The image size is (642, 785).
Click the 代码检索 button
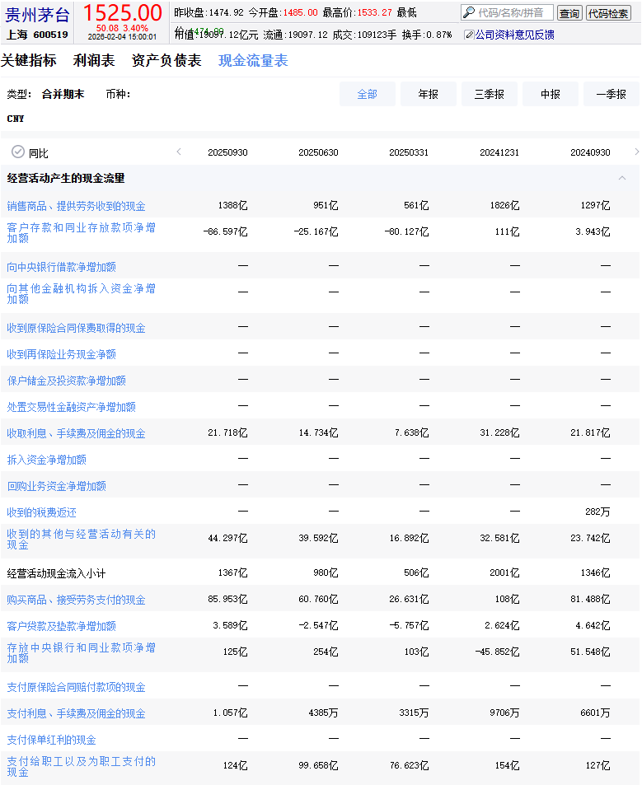click(608, 13)
